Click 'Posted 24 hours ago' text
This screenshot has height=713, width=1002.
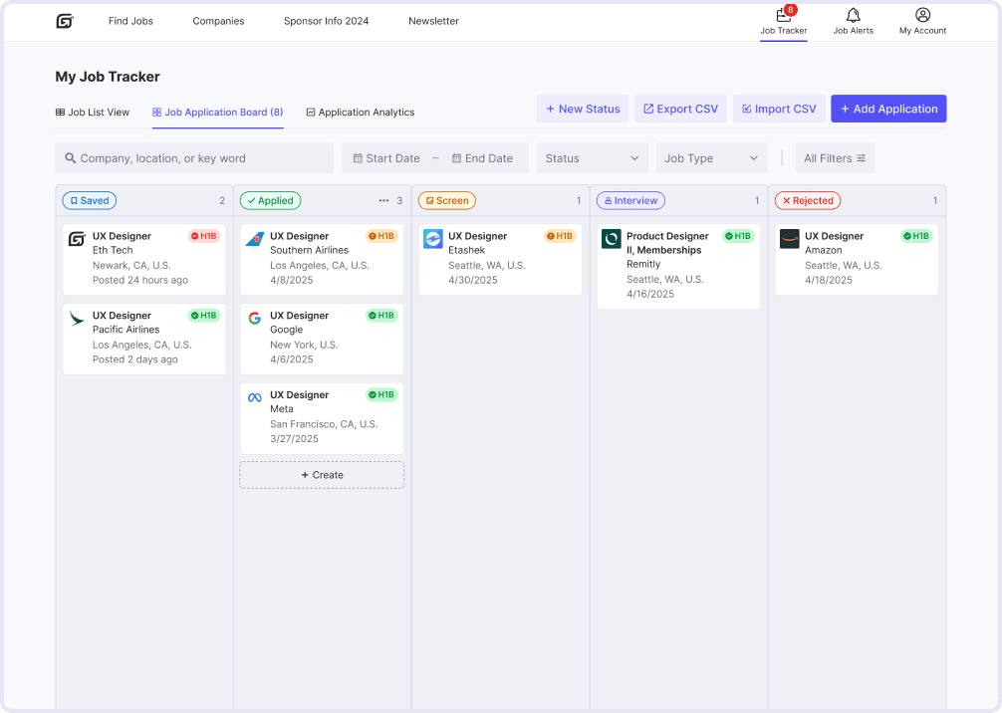pyautogui.click(x=140, y=280)
